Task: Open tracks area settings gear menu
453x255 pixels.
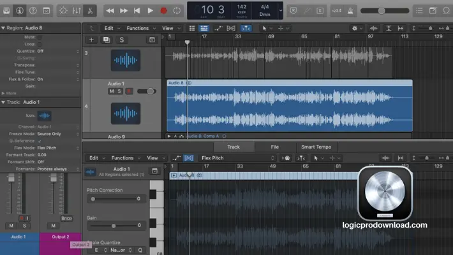Action: click(x=357, y=28)
